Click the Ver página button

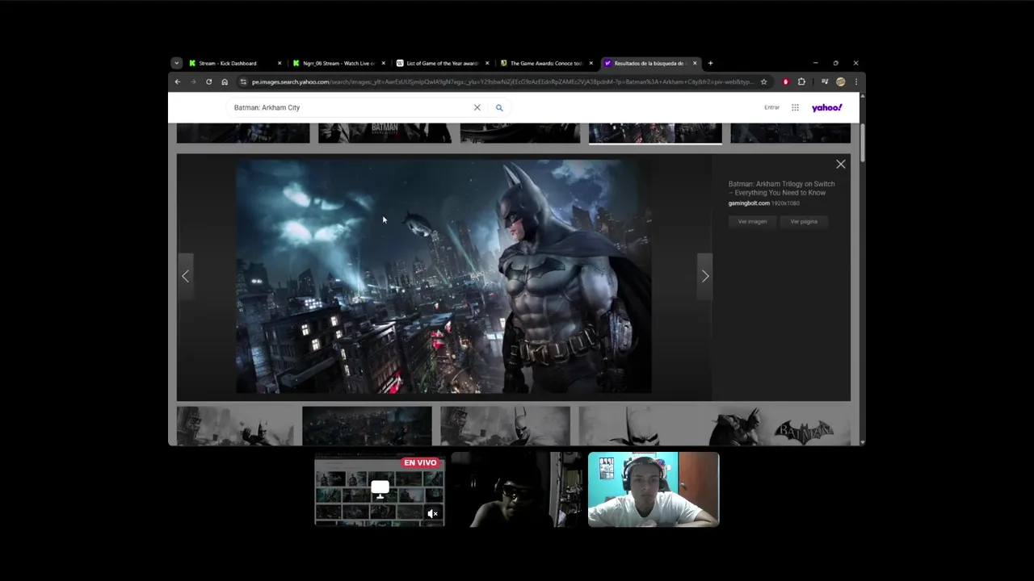[804, 221]
